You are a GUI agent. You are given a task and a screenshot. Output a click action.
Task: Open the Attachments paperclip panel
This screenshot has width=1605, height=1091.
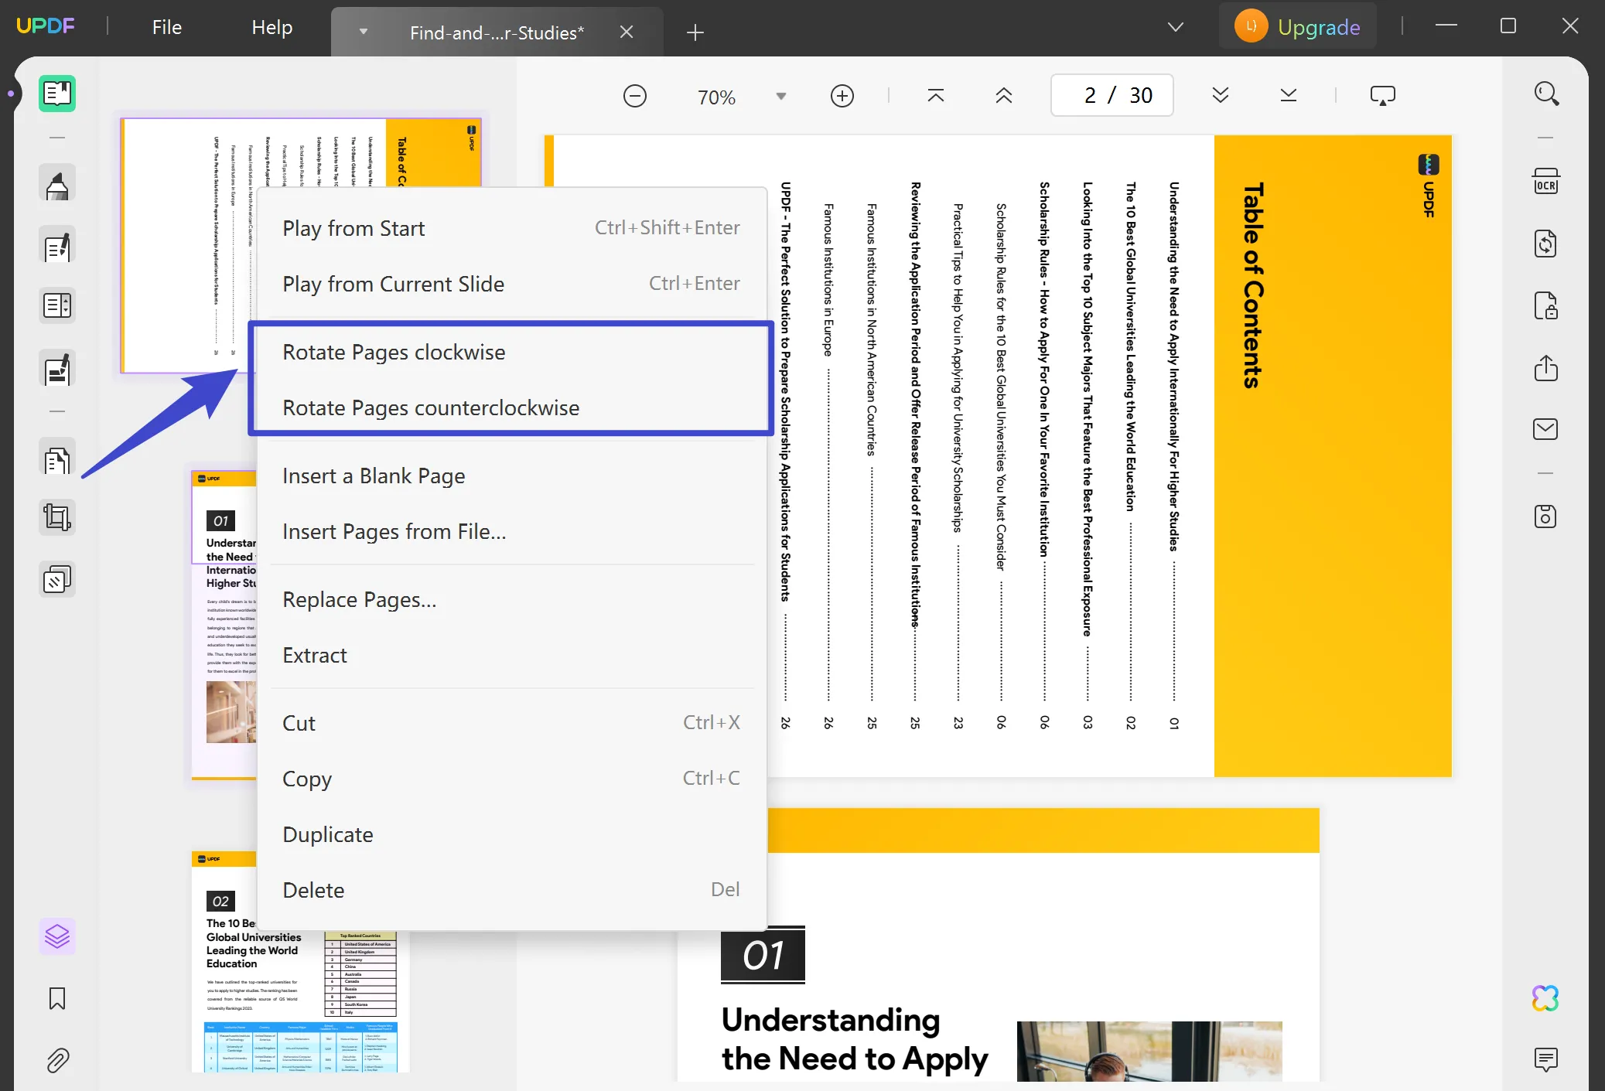(57, 1060)
